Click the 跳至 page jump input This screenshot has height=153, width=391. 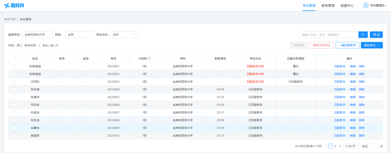click(x=374, y=146)
